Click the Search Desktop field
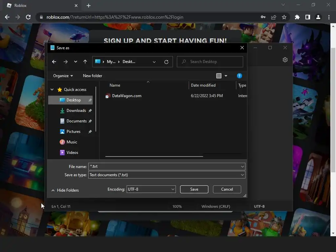This screenshot has height=252, width=336. (x=210, y=62)
